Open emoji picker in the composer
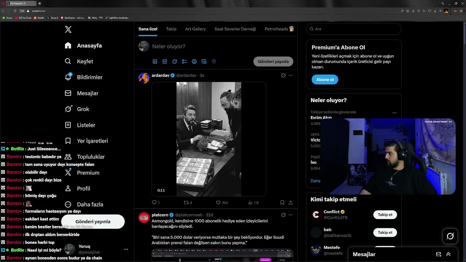The image size is (466, 262). click(x=194, y=61)
